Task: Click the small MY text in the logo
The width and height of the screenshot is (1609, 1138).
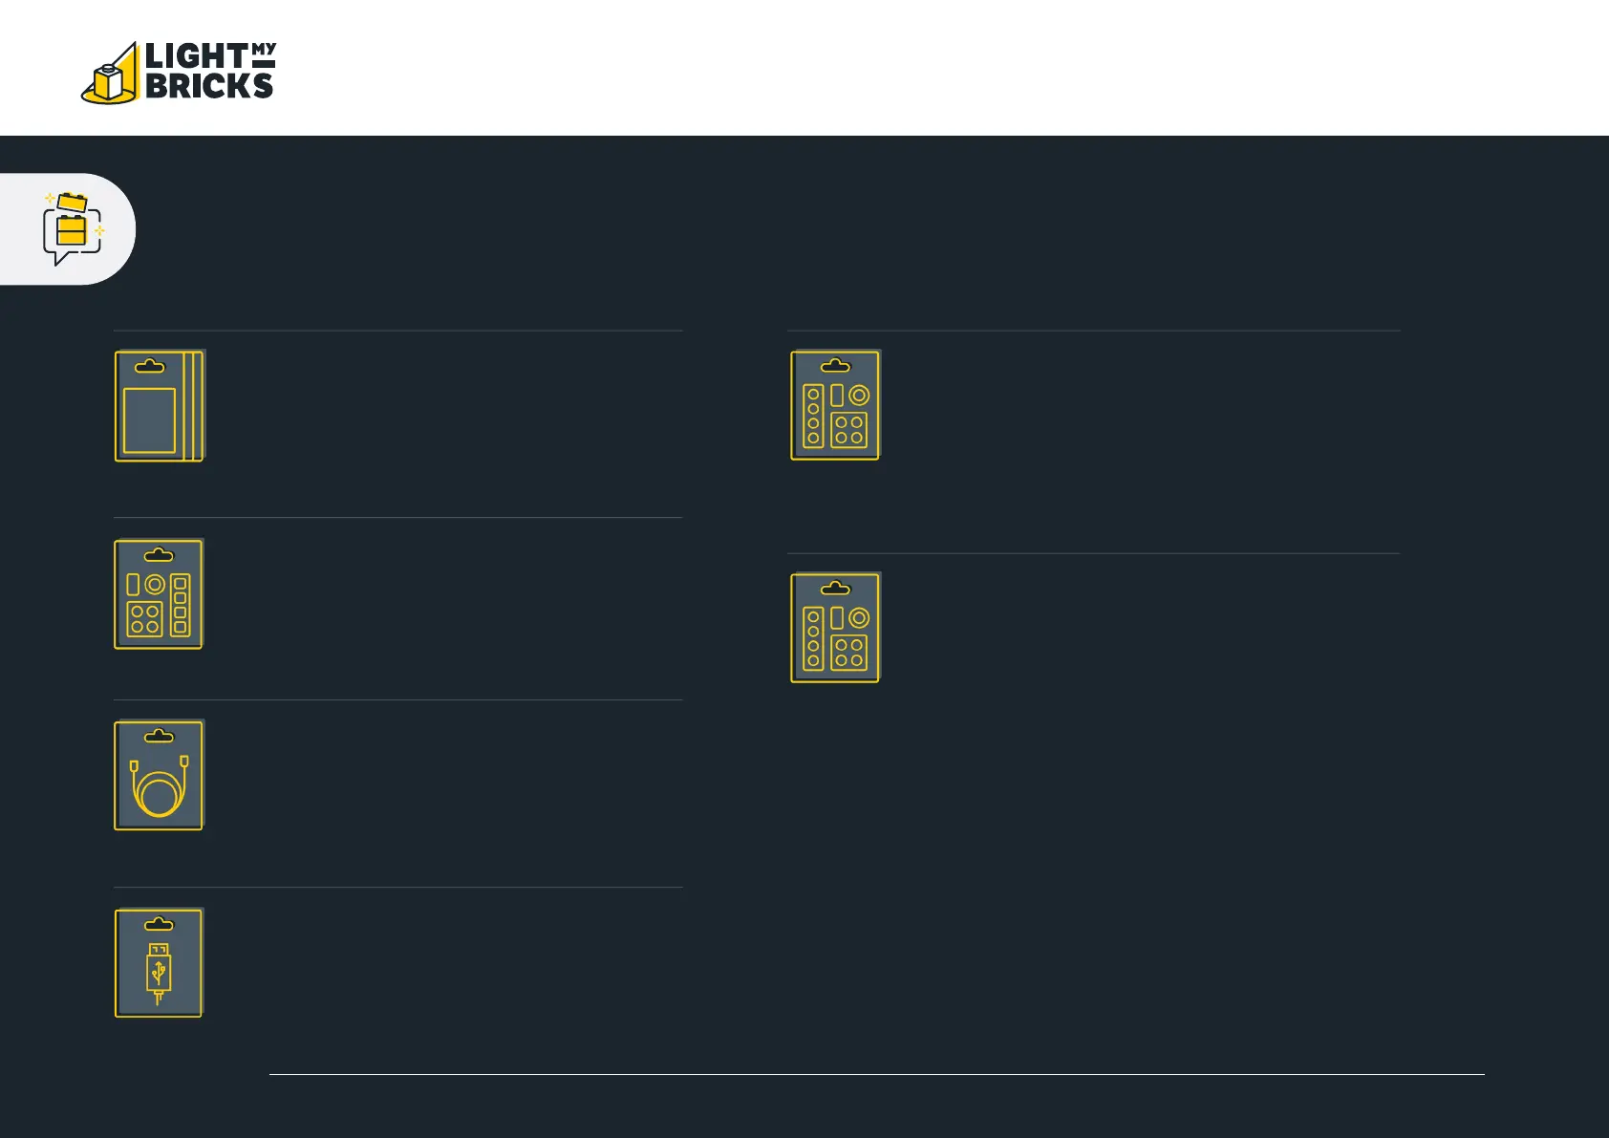Action: point(264,49)
